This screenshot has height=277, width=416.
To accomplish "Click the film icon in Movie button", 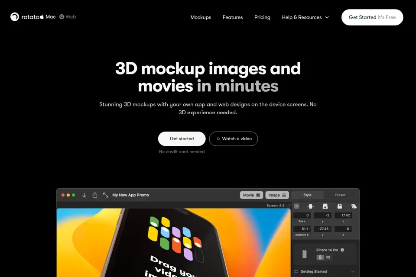I will [258, 195].
